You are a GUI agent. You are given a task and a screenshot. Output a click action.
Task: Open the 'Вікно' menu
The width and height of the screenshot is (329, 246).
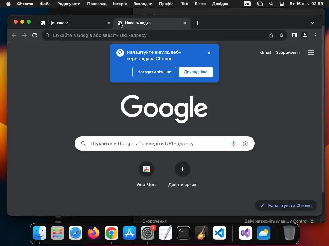click(x=200, y=4)
